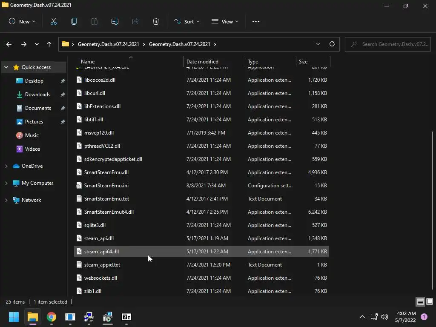The image size is (436, 327).
Task: Open the notification badge icon
Action: click(x=424, y=317)
